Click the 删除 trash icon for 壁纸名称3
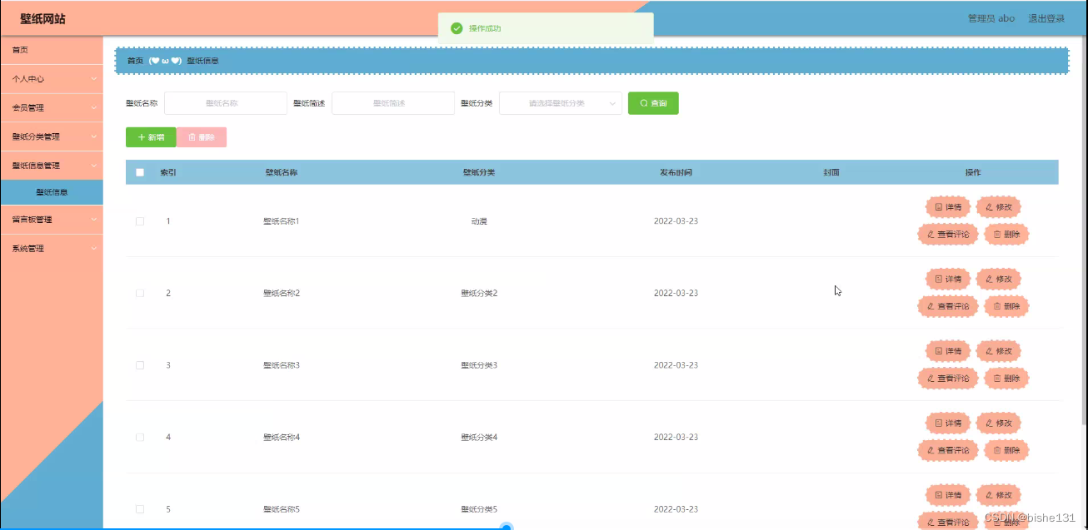Screen dimensions: 1088x530 tap(996, 378)
